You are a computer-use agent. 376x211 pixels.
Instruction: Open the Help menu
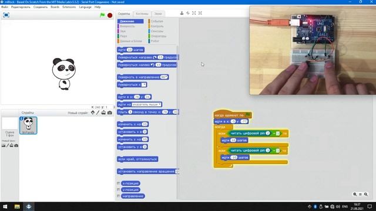pos(98,7)
